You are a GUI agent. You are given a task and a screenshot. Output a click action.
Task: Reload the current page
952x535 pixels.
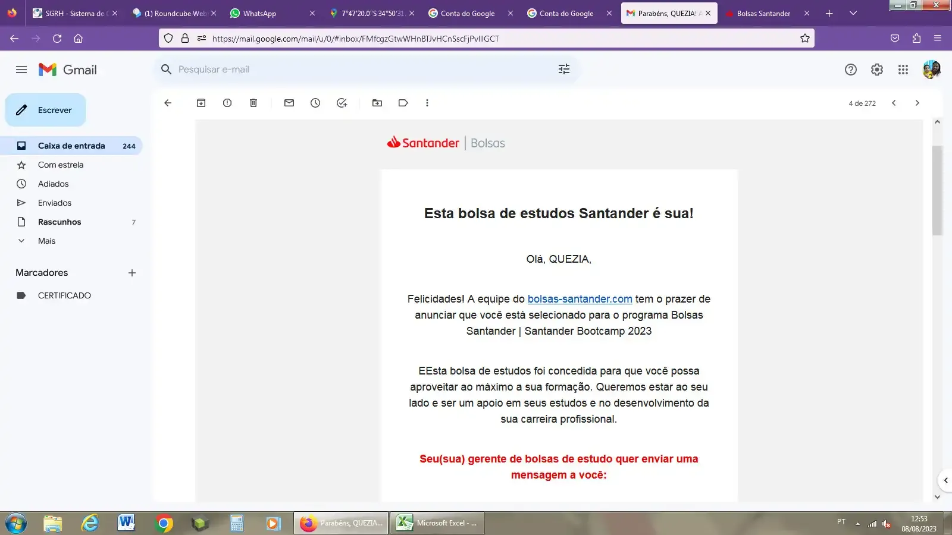[x=57, y=38]
